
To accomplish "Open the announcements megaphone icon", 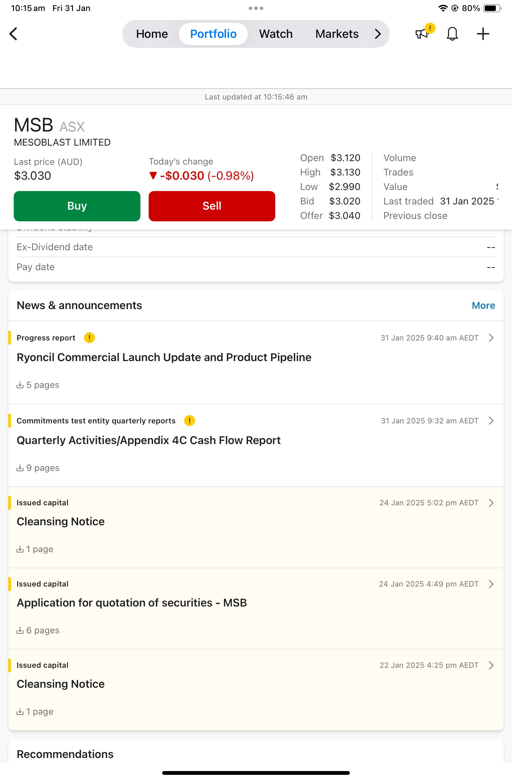I will tap(422, 34).
